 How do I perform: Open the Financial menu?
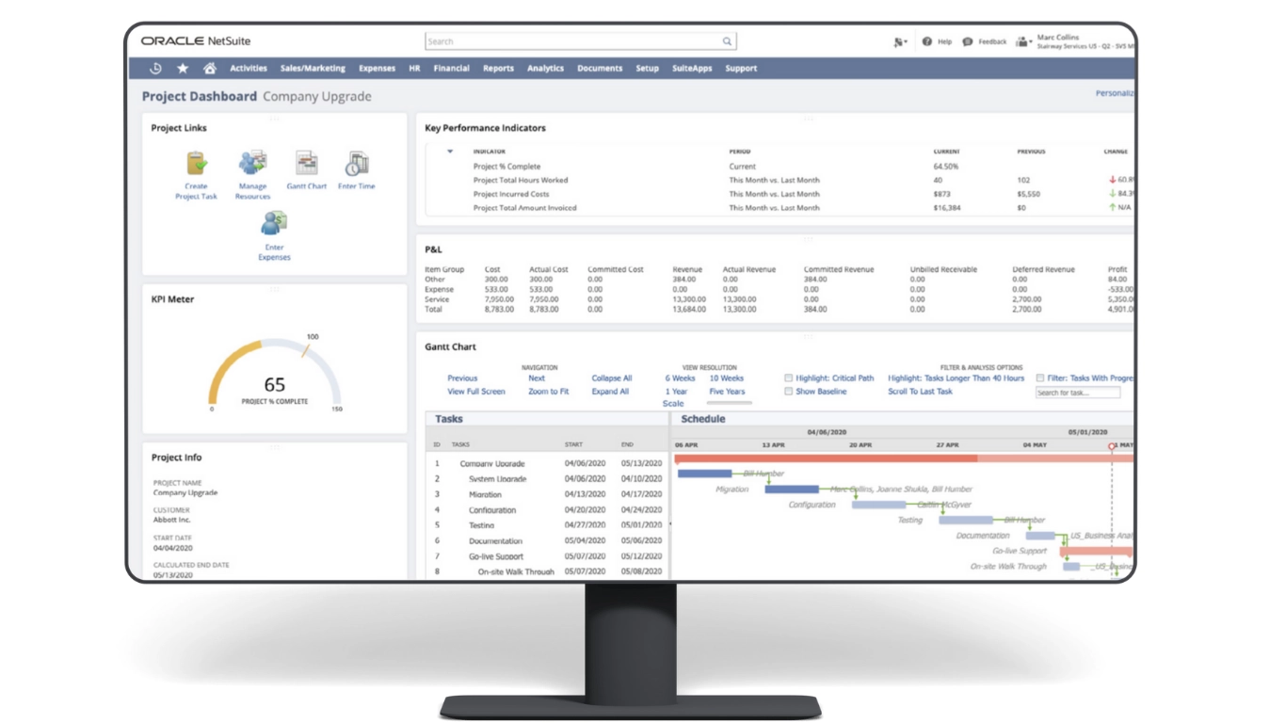[451, 69]
